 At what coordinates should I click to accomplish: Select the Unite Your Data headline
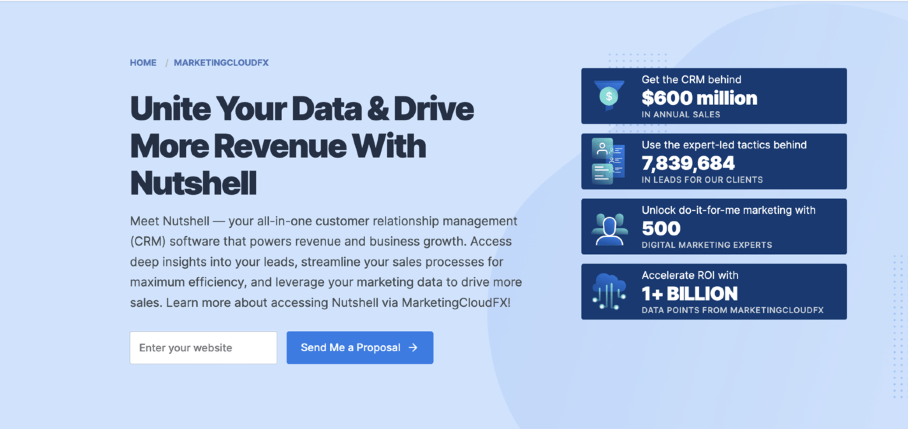click(302, 145)
